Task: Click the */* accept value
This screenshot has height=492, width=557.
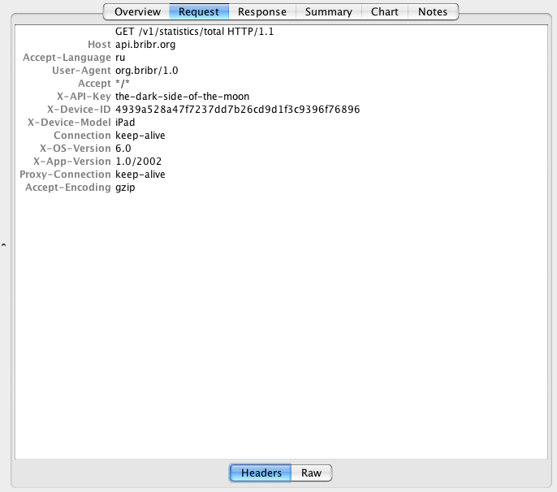Action: (x=122, y=84)
